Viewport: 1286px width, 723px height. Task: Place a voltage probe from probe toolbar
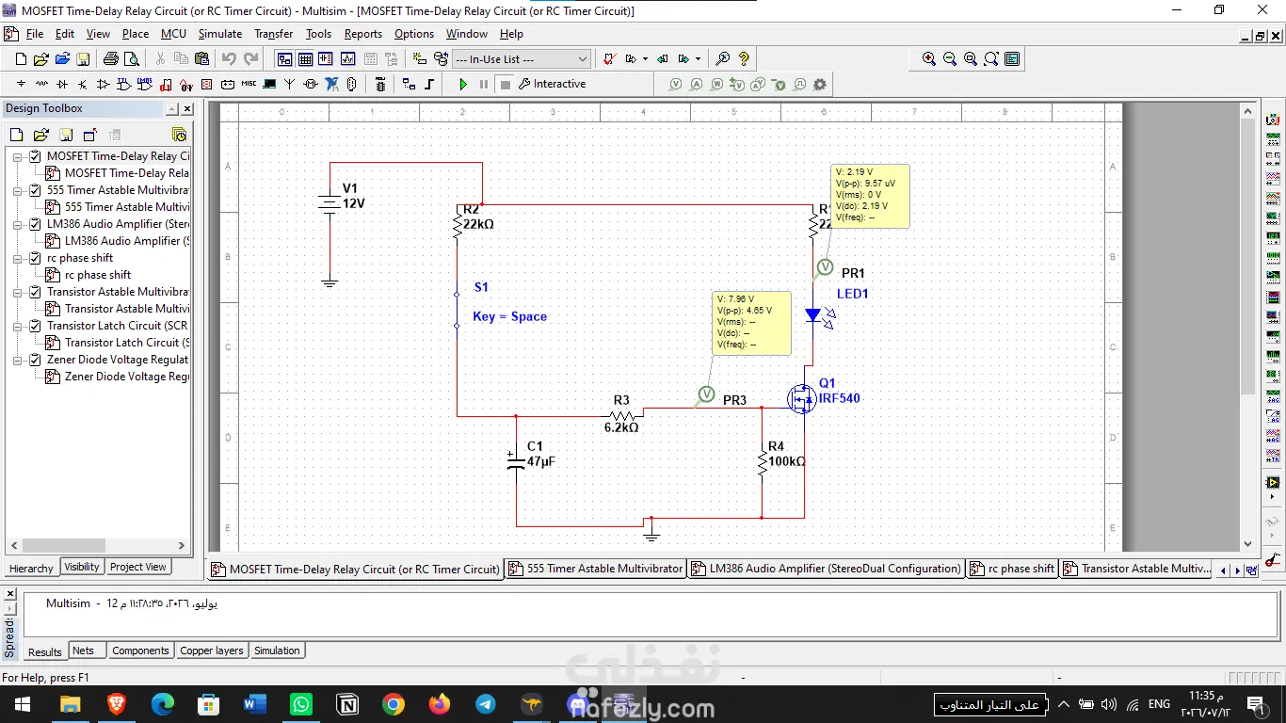tap(676, 84)
